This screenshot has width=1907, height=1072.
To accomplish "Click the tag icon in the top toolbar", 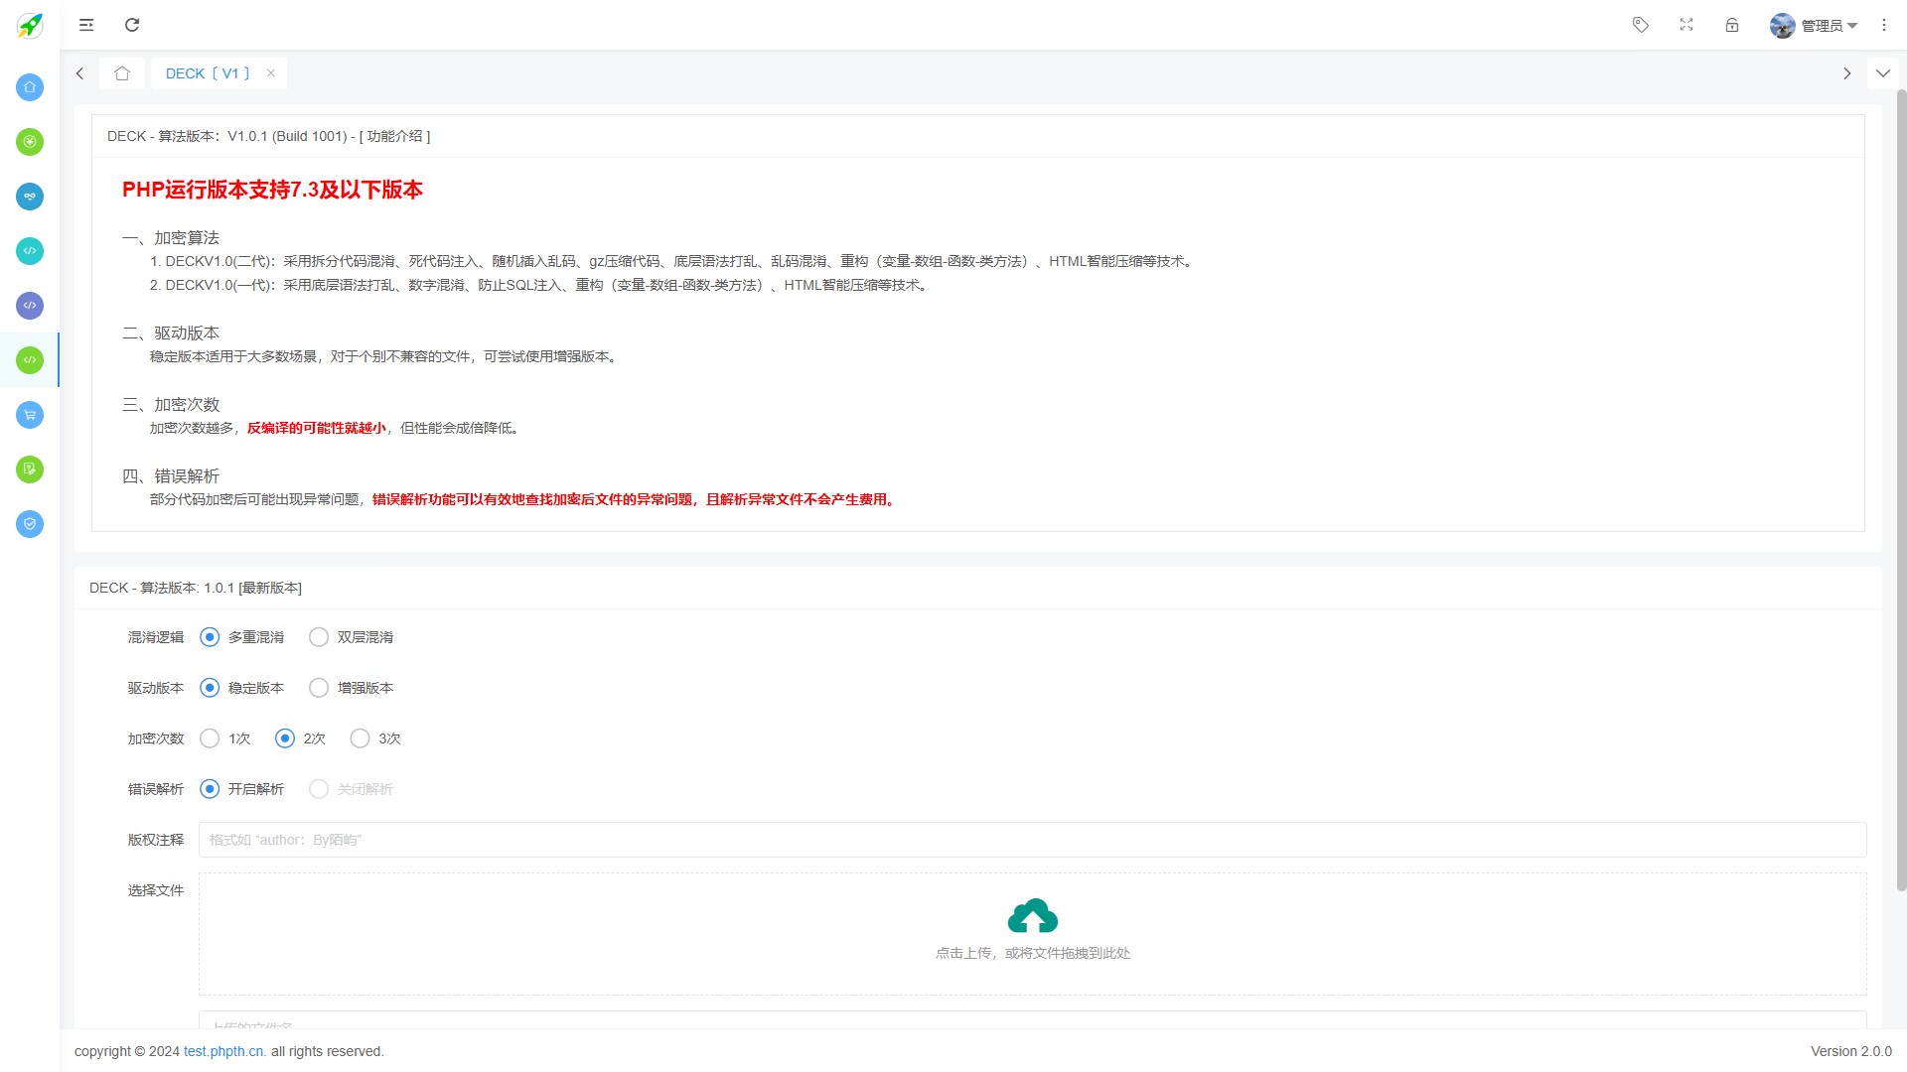I will pyautogui.click(x=1640, y=25).
